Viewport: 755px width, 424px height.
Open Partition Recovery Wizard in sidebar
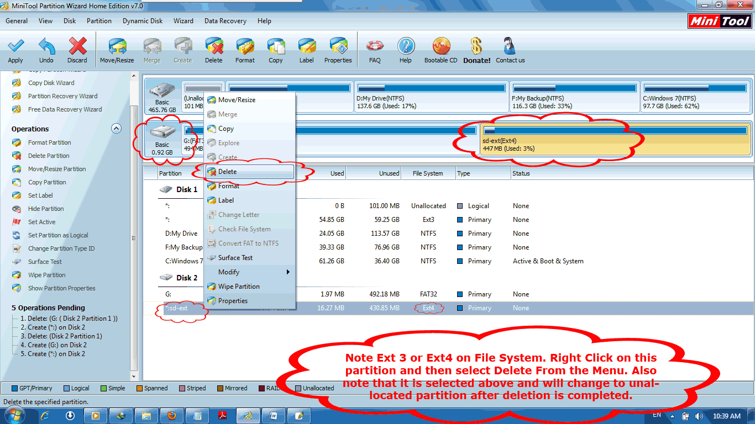62,96
